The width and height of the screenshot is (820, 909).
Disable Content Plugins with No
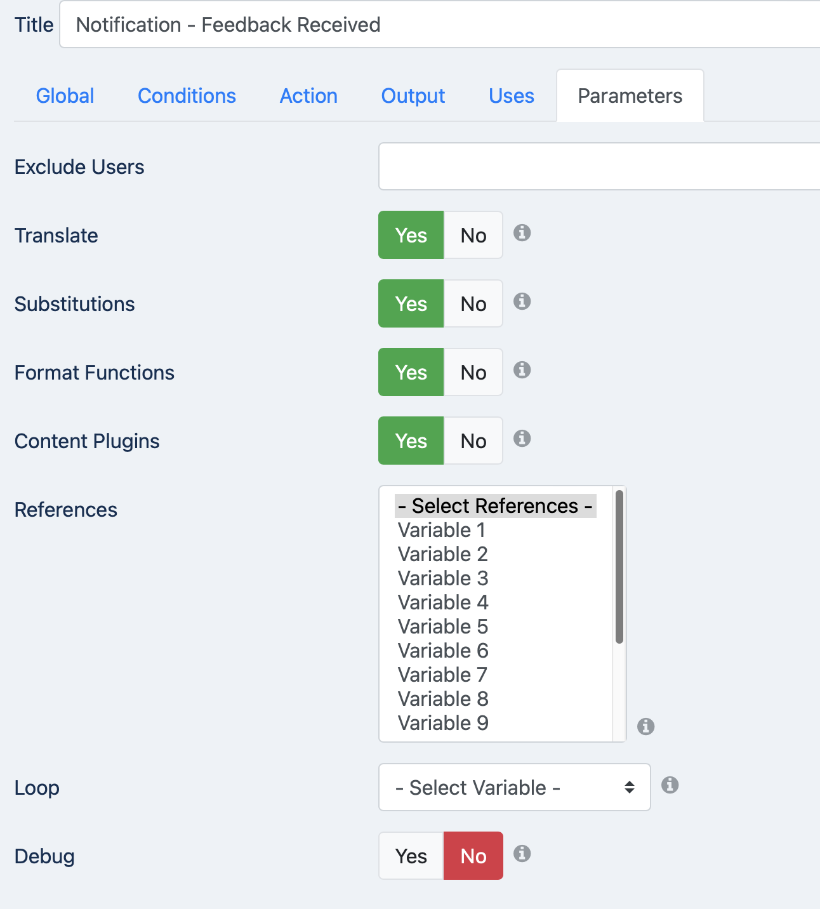[x=473, y=441]
